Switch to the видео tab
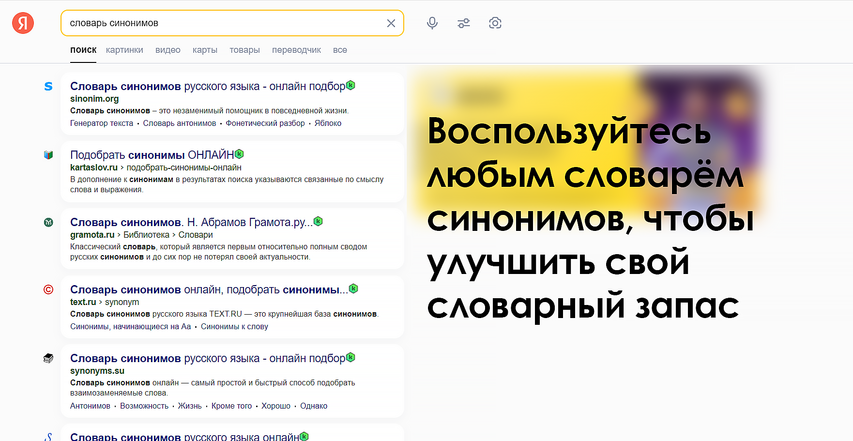This screenshot has height=441, width=853. (168, 50)
